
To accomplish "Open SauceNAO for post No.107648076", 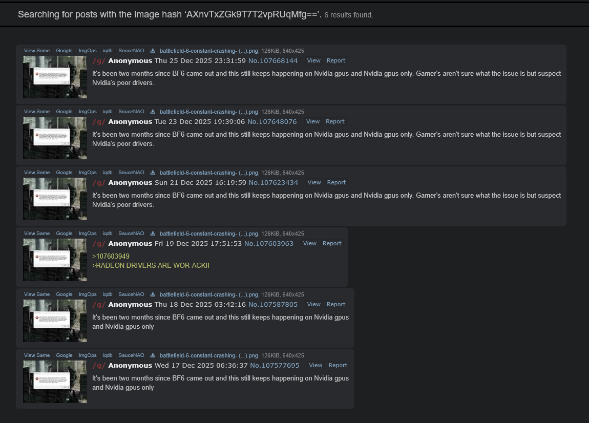I will click(131, 112).
